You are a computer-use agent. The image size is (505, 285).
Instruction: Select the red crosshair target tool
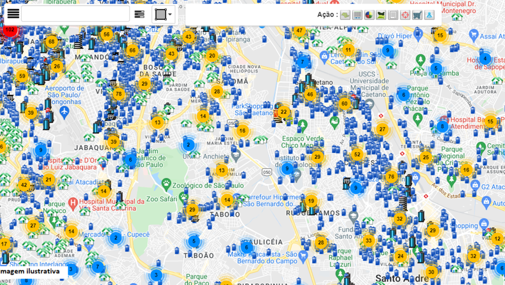[405, 15]
